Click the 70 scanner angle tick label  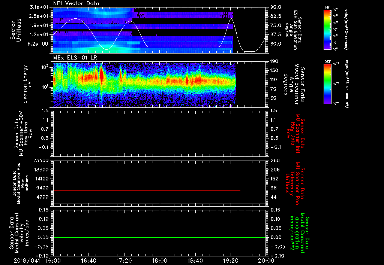click(273, 89)
